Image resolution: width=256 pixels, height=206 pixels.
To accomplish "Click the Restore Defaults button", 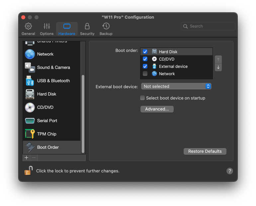I will point(205,151).
